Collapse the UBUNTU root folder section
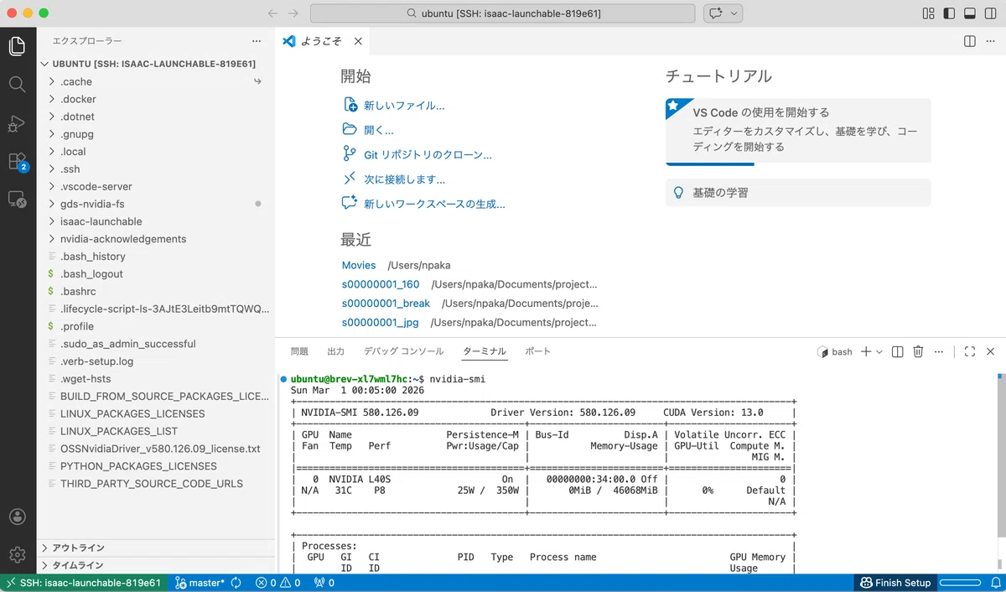This screenshot has height=592, width=1006. pos(156,64)
